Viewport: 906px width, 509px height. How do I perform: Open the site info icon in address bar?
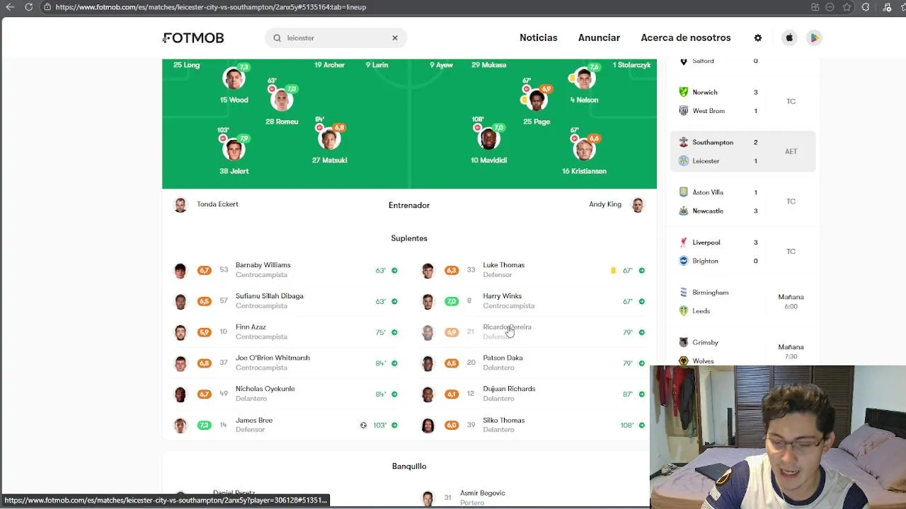click(x=47, y=7)
